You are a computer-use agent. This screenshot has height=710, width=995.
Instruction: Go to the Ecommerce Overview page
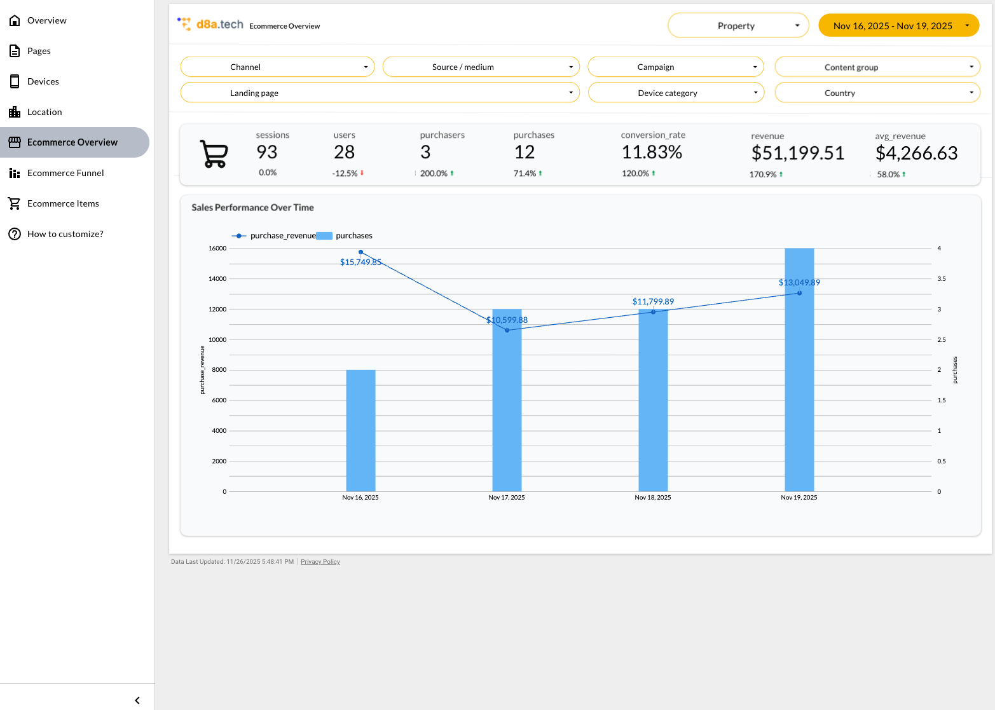72,142
